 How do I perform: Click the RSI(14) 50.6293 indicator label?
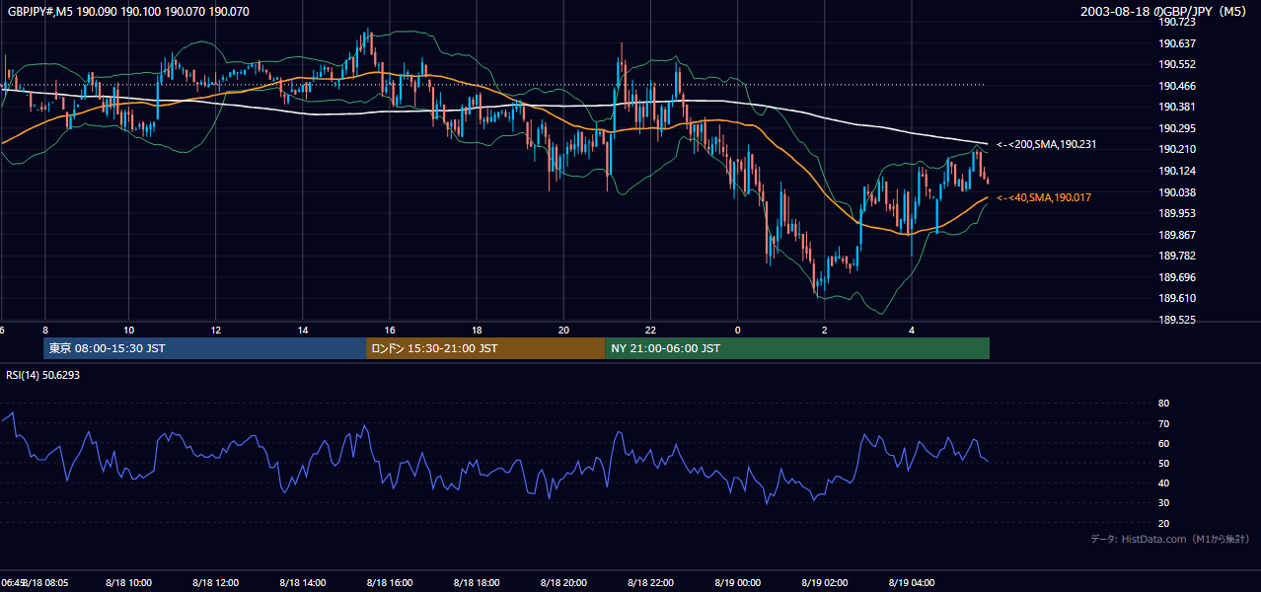pyautogui.click(x=43, y=375)
